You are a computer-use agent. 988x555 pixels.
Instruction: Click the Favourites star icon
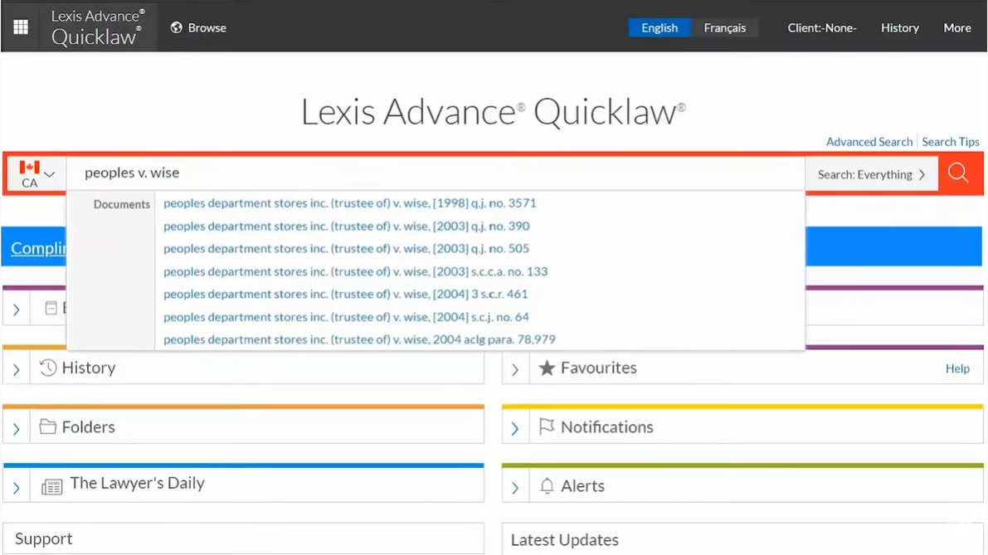click(547, 368)
